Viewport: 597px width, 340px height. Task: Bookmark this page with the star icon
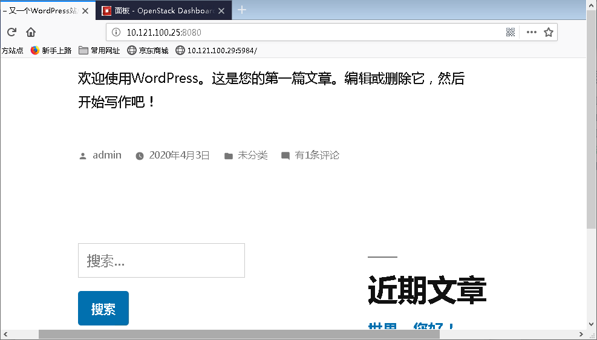548,32
